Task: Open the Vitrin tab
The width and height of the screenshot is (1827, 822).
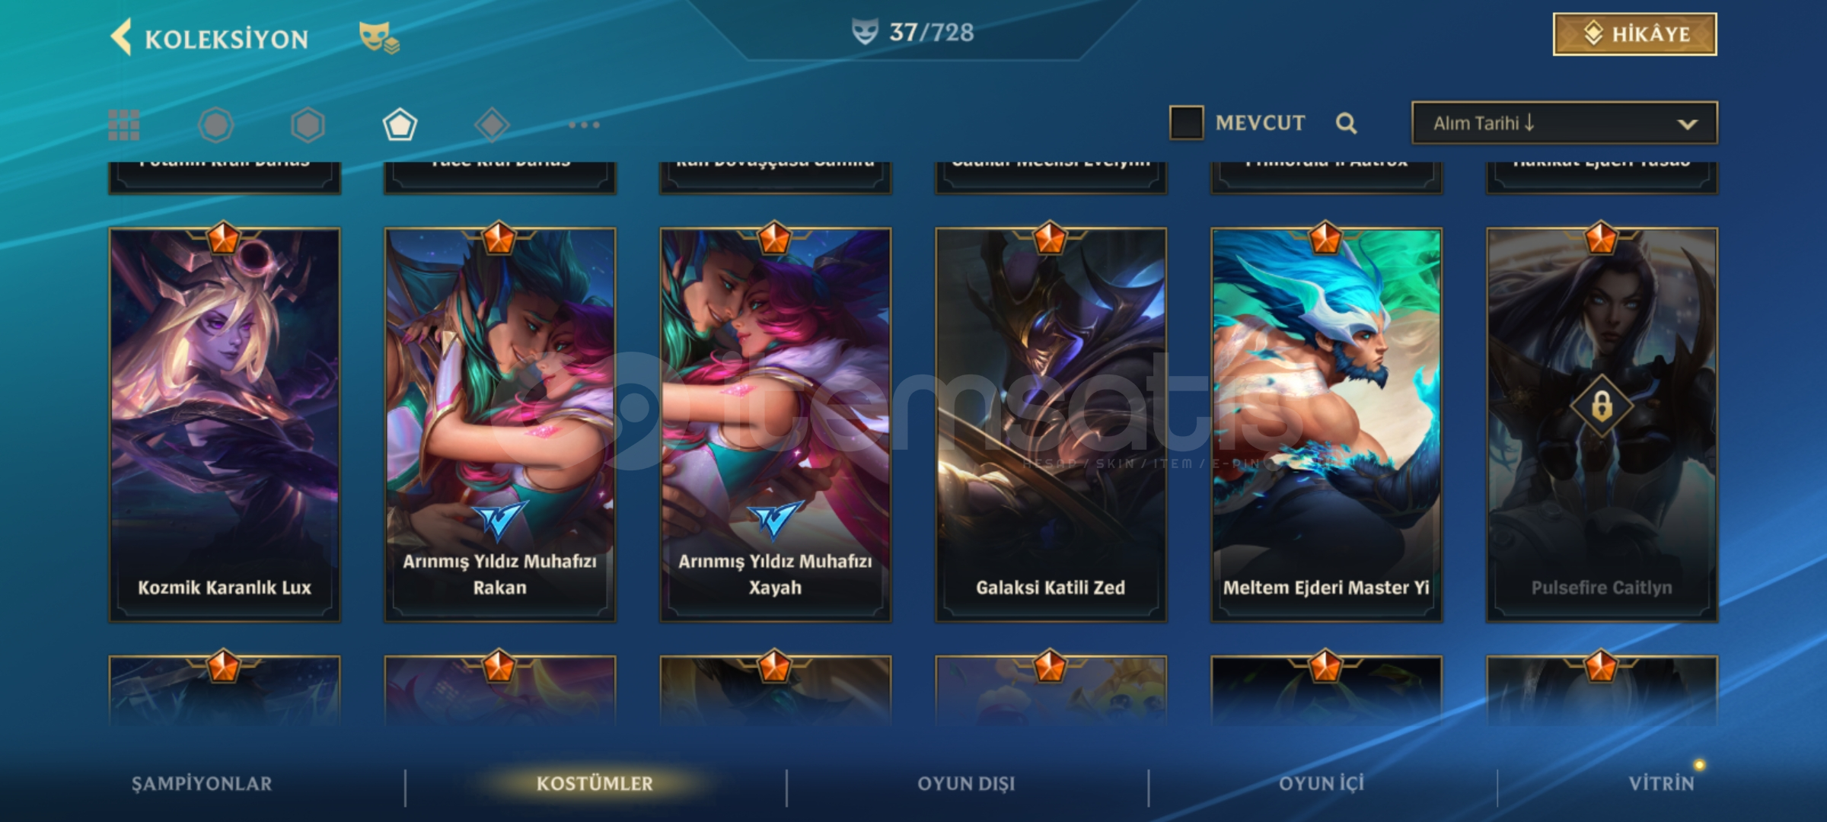Action: (1662, 784)
